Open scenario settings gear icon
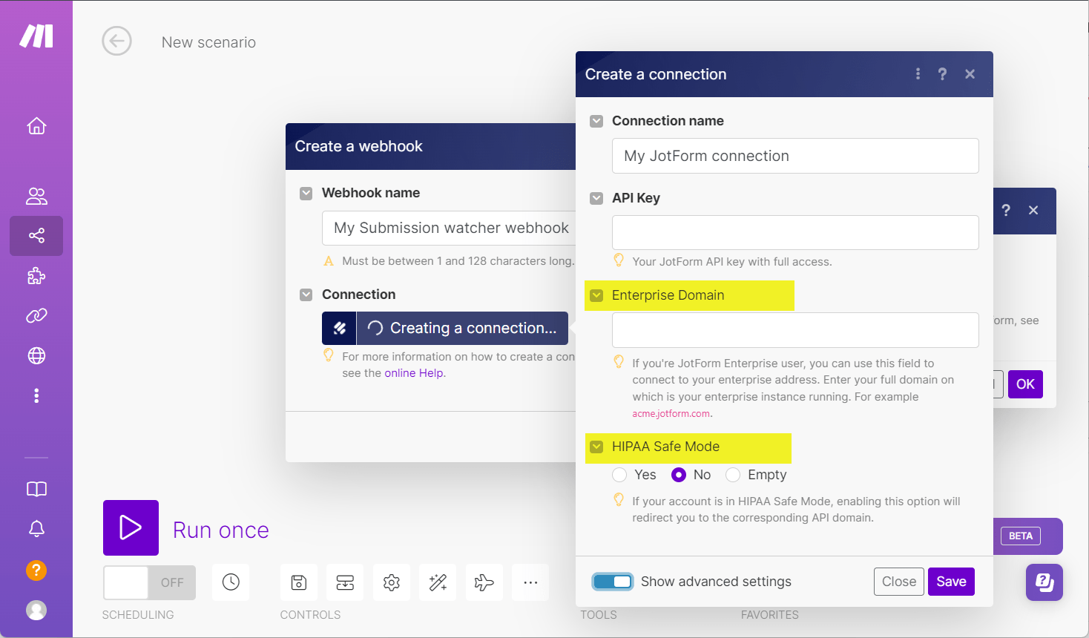 [x=392, y=582]
